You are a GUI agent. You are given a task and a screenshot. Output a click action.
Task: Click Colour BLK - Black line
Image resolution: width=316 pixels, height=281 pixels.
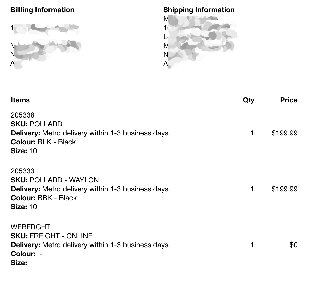43,142
